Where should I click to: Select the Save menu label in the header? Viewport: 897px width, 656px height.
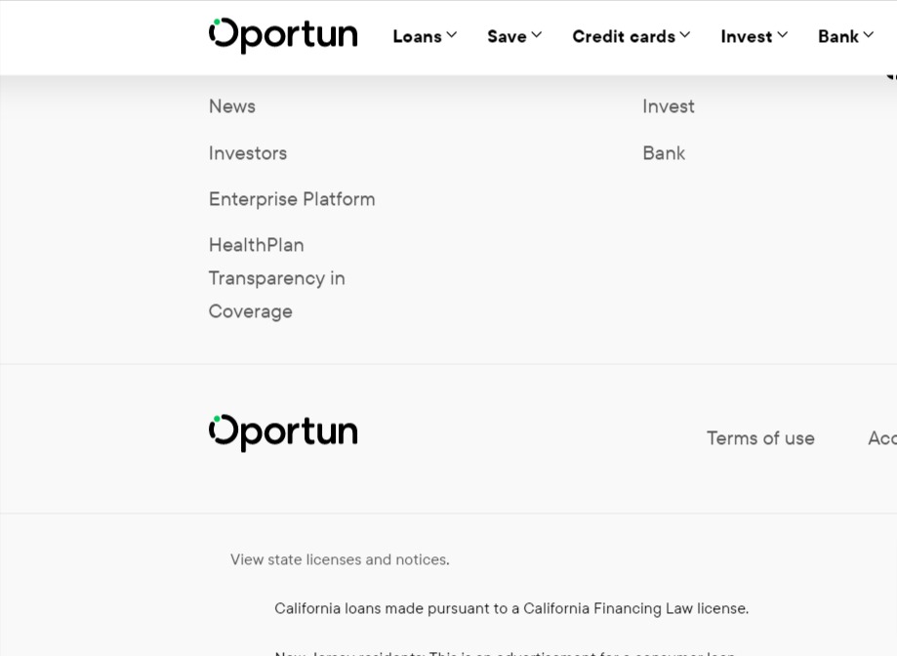[507, 36]
